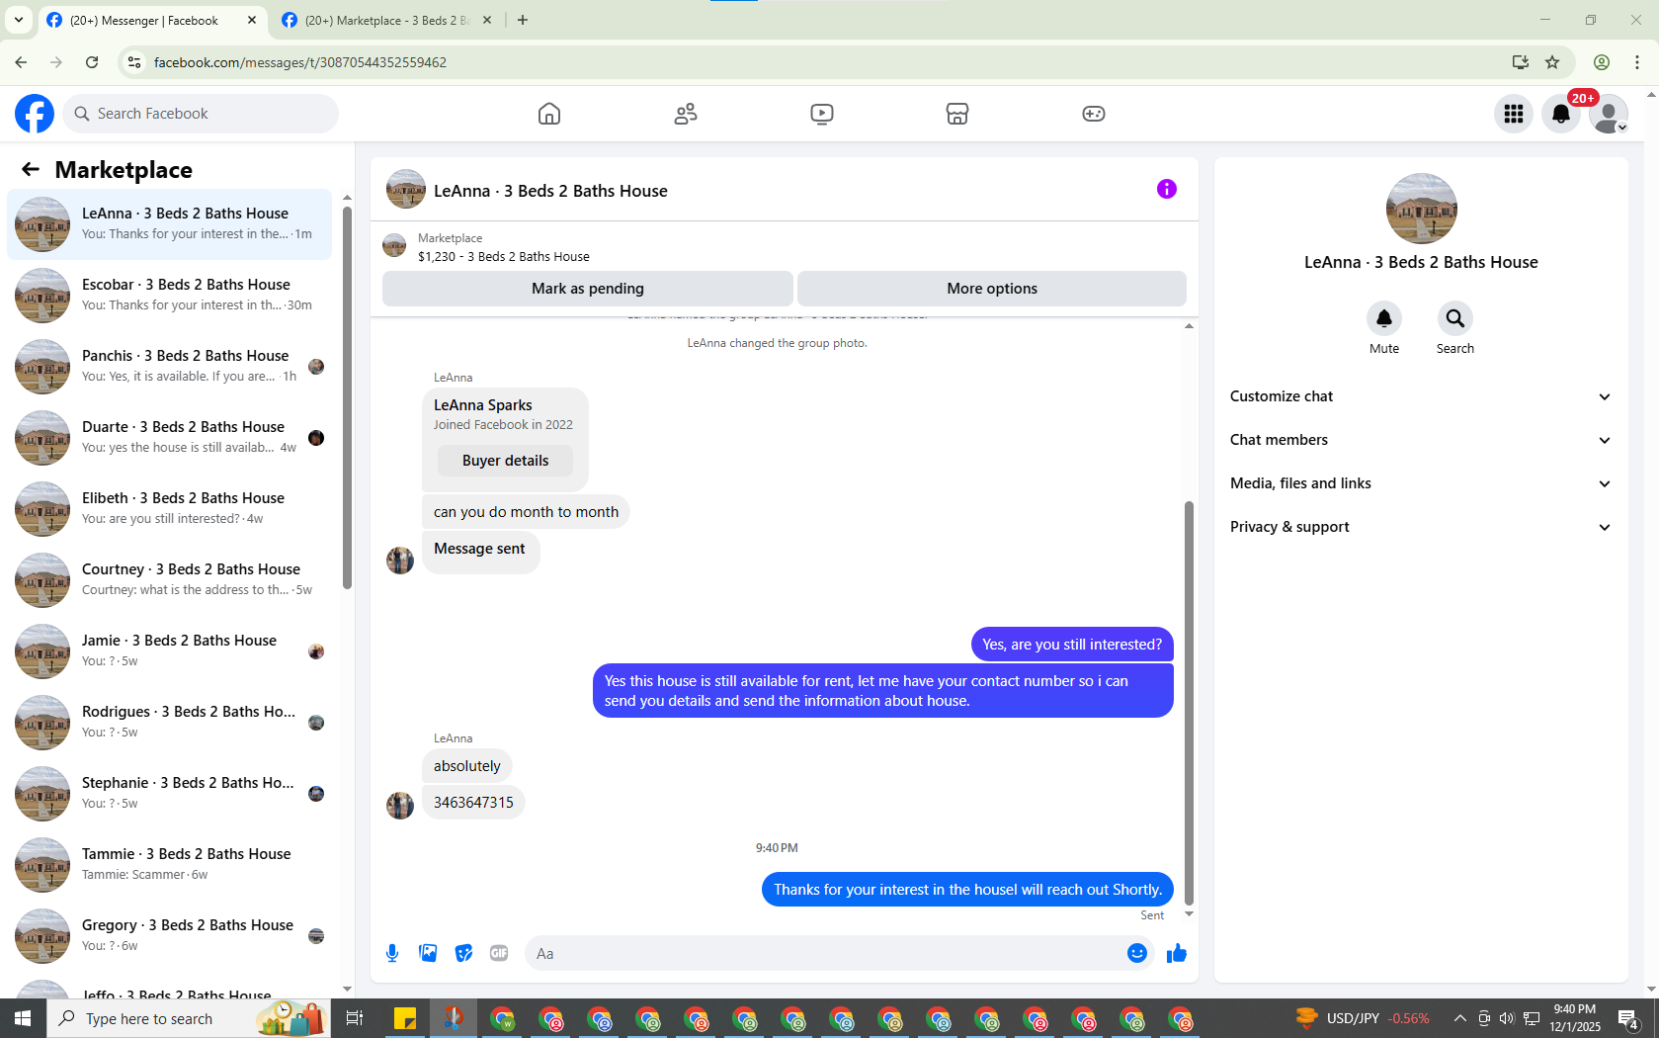Viewport: 1659px width, 1038px height.
Task: Open the taskbar clock showing 9:40 PM
Action: coord(1575,1018)
